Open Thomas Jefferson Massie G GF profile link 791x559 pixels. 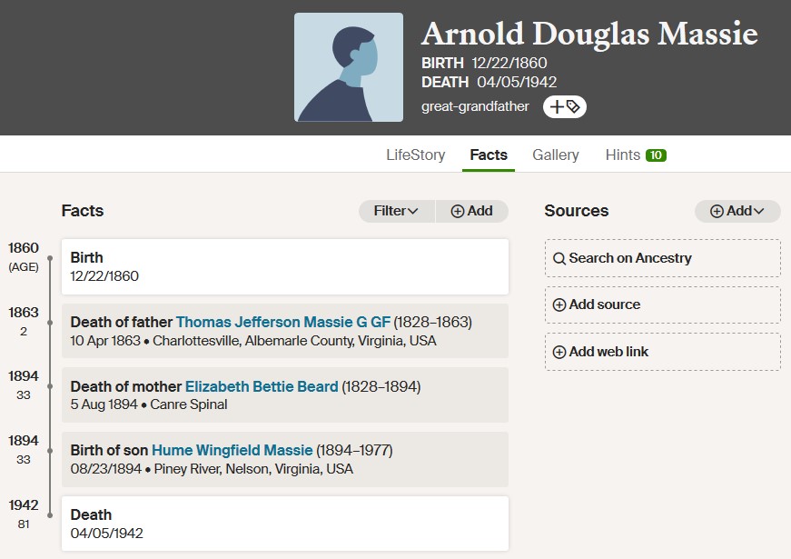pyautogui.click(x=283, y=322)
